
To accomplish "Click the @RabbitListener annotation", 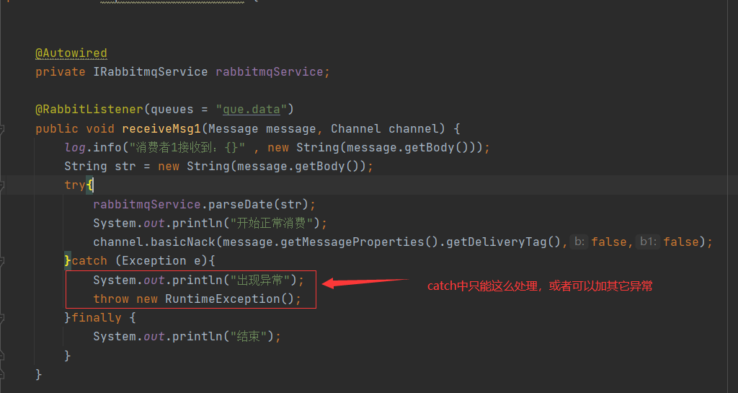I will pos(89,110).
